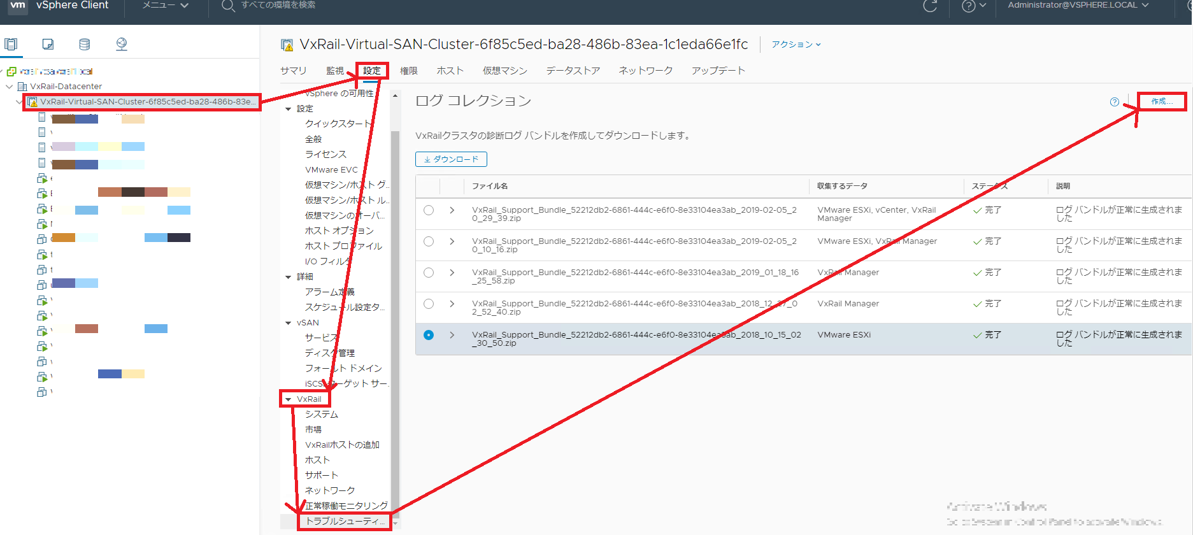This screenshot has width=1193, height=535.
Task: Open トラブルシューティング in the VxRail section
Action: coord(345,522)
